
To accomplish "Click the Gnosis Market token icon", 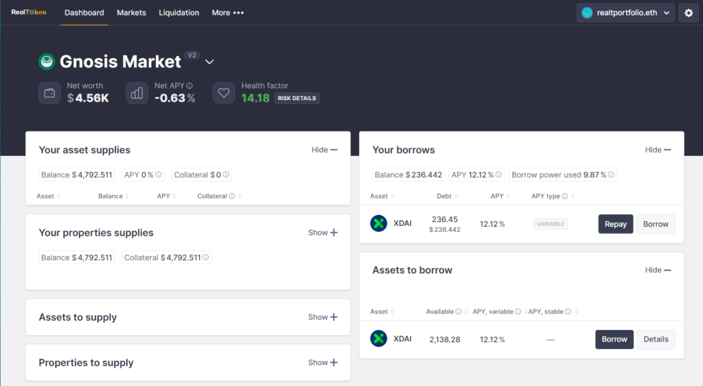I will (x=46, y=61).
